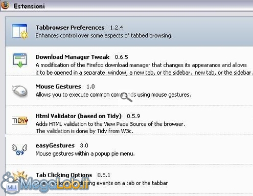
Task: Select the Mouse Gestures extension name
Action: 58,86
